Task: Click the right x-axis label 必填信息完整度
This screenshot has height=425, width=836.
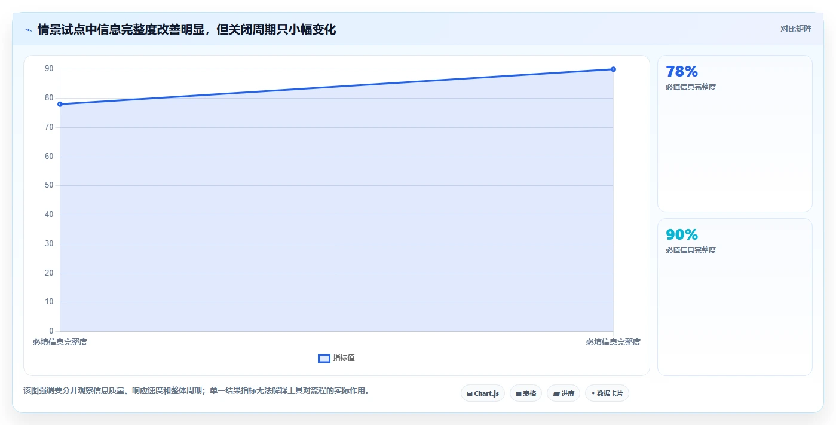Action: tap(613, 342)
